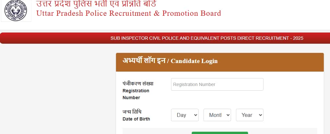Click the English Registration Number label
Viewport: 330px width, 134px height.
(136, 94)
